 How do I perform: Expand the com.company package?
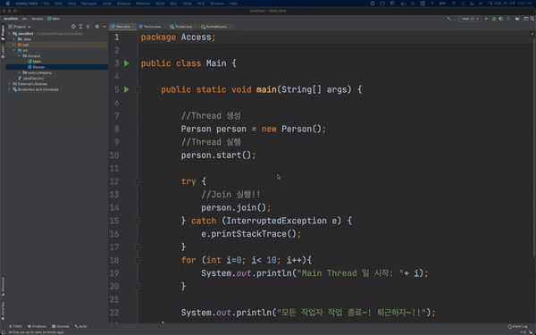(20, 73)
